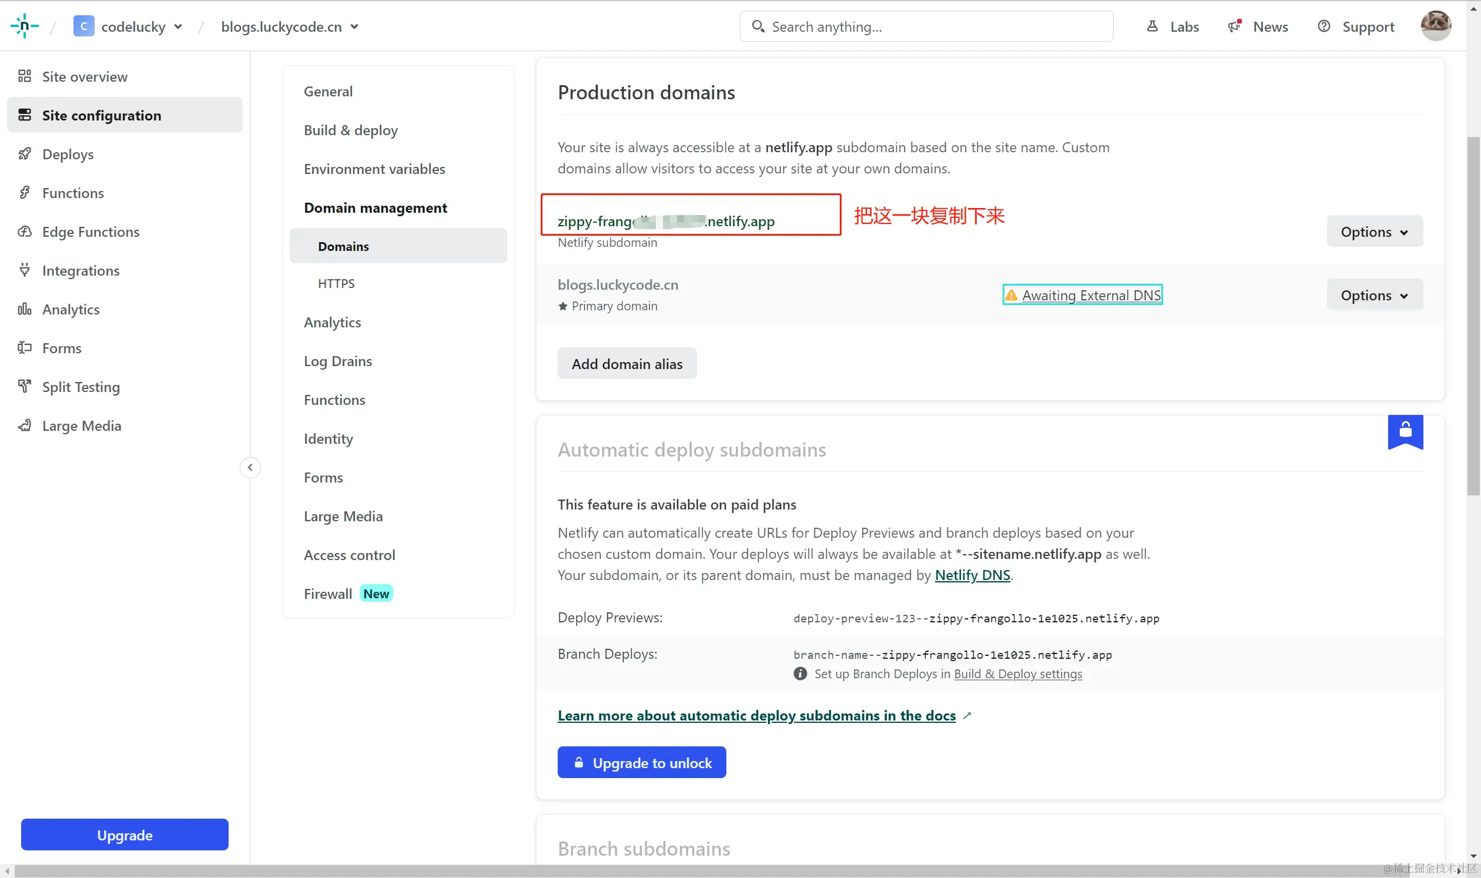Click the branch-name--zippy-frangollo URL text
Image resolution: width=1481 pixels, height=878 pixels.
(x=952, y=654)
